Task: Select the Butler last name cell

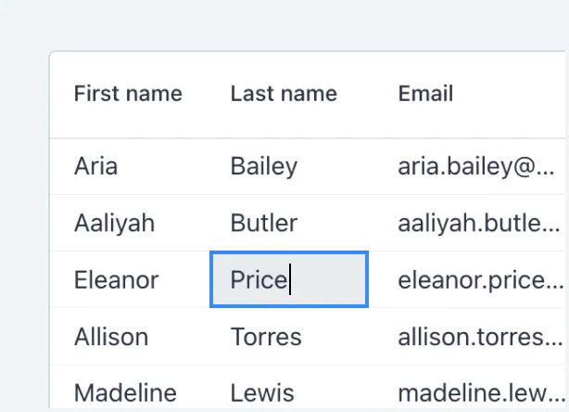Action: click(264, 224)
